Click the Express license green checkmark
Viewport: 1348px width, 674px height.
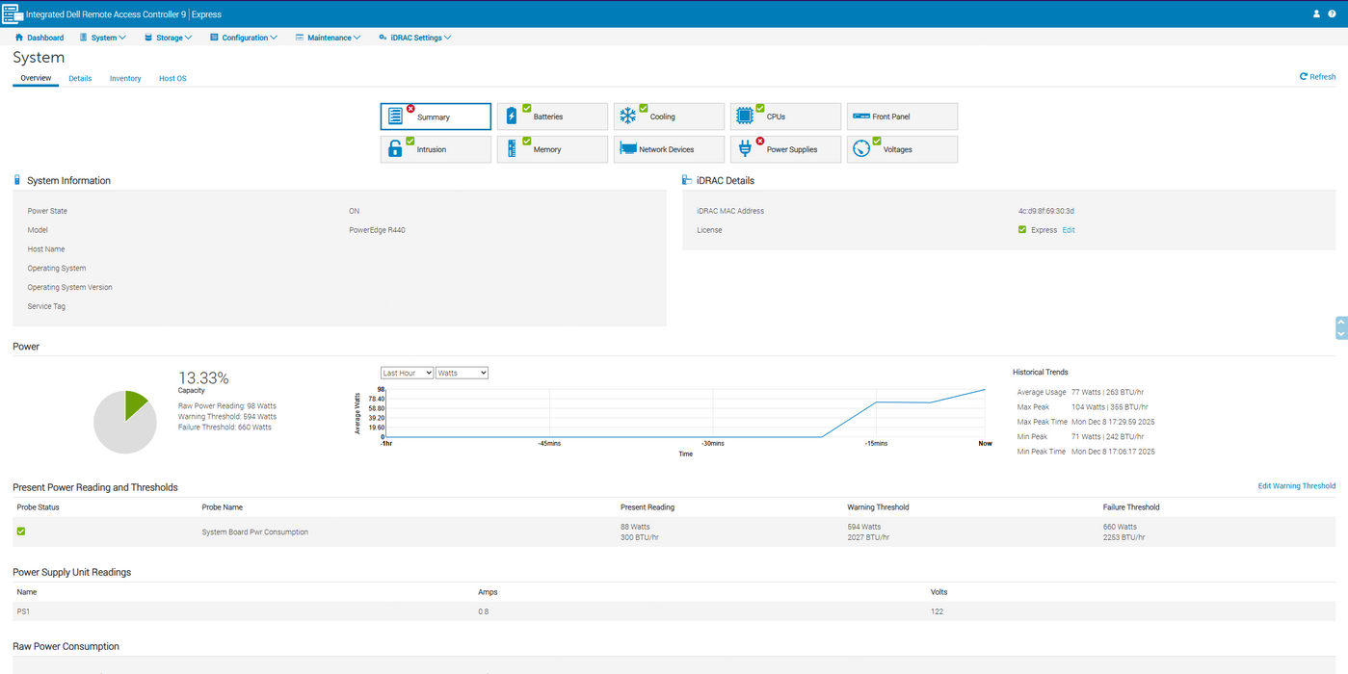(x=1022, y=230)
